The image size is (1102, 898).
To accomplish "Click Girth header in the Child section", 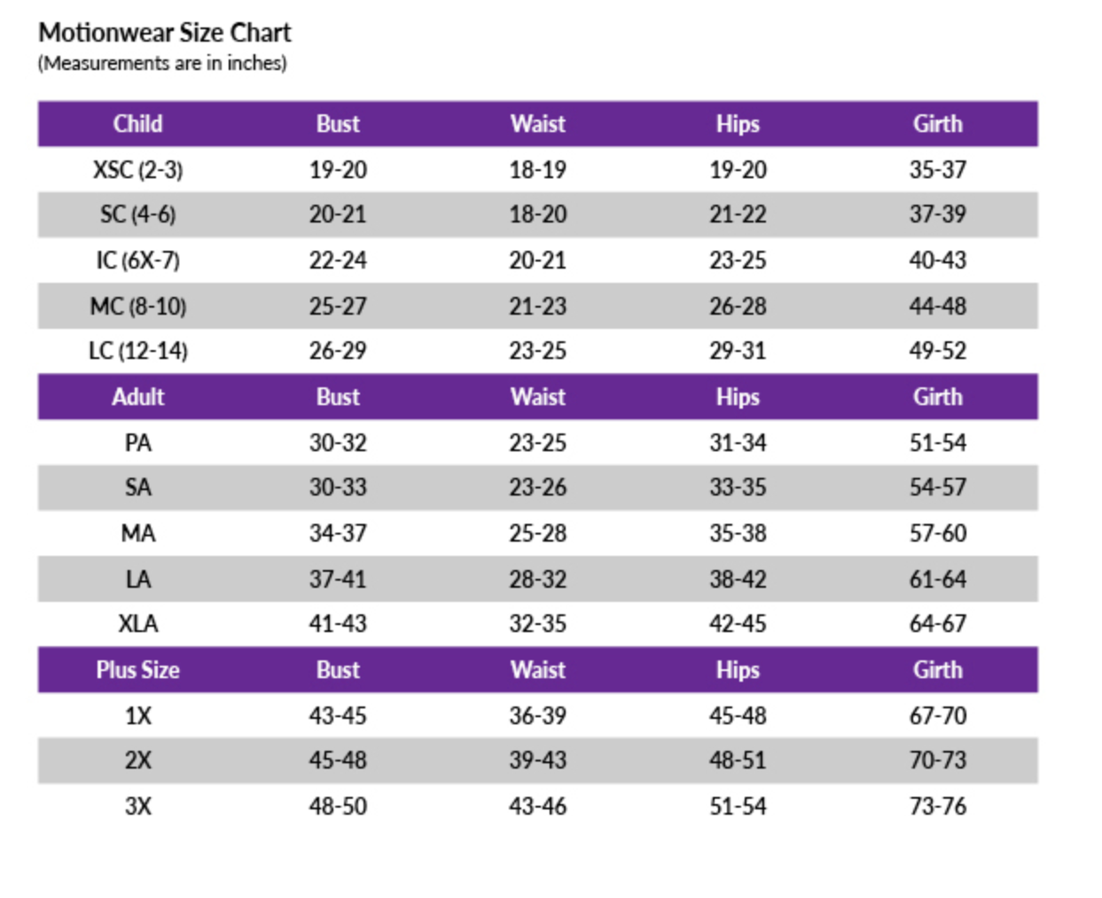I will coord(937,124).
